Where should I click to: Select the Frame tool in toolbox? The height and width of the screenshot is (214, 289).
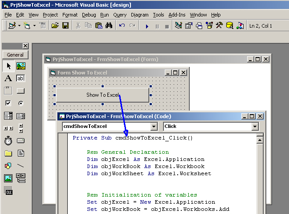8,91
